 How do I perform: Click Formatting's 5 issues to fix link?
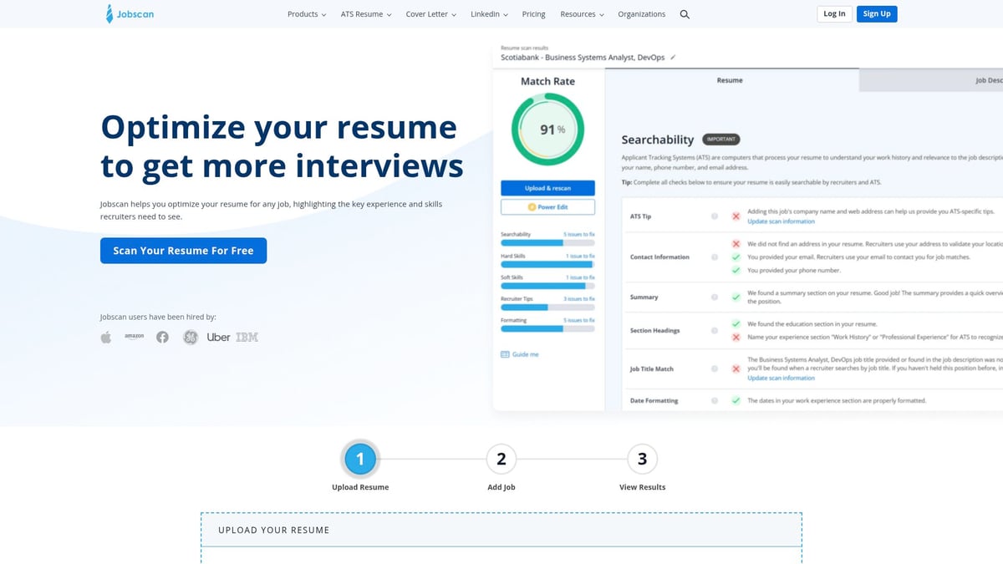579,320
